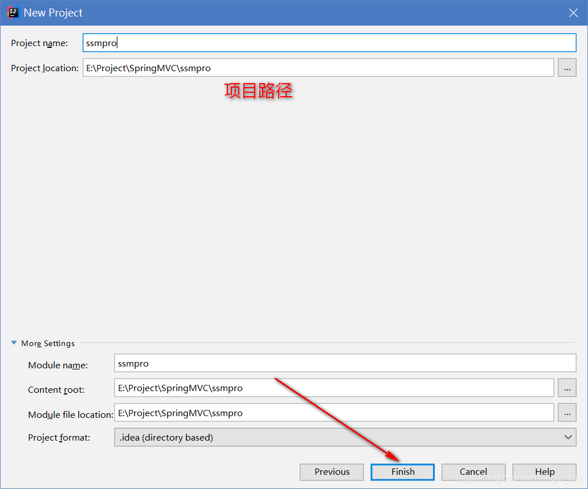Click the Project location label

click(44, 68)
